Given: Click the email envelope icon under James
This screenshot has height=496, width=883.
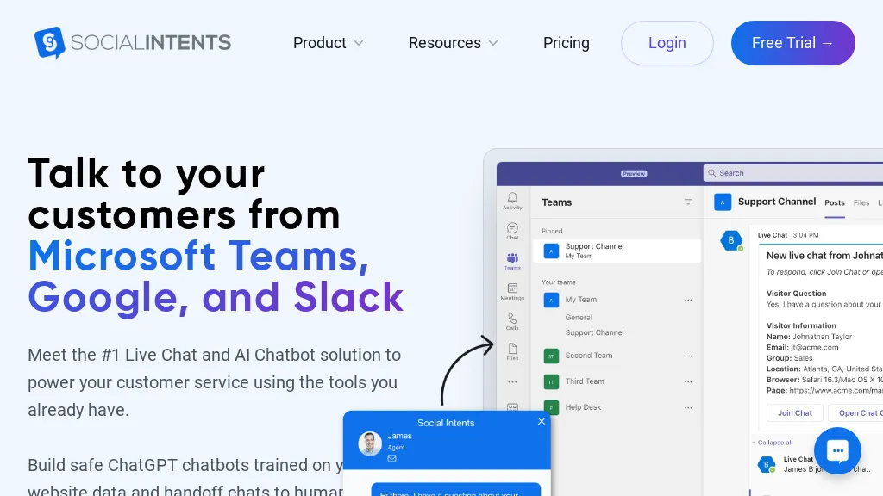Looking at the screenshot, I should point(391,458).
